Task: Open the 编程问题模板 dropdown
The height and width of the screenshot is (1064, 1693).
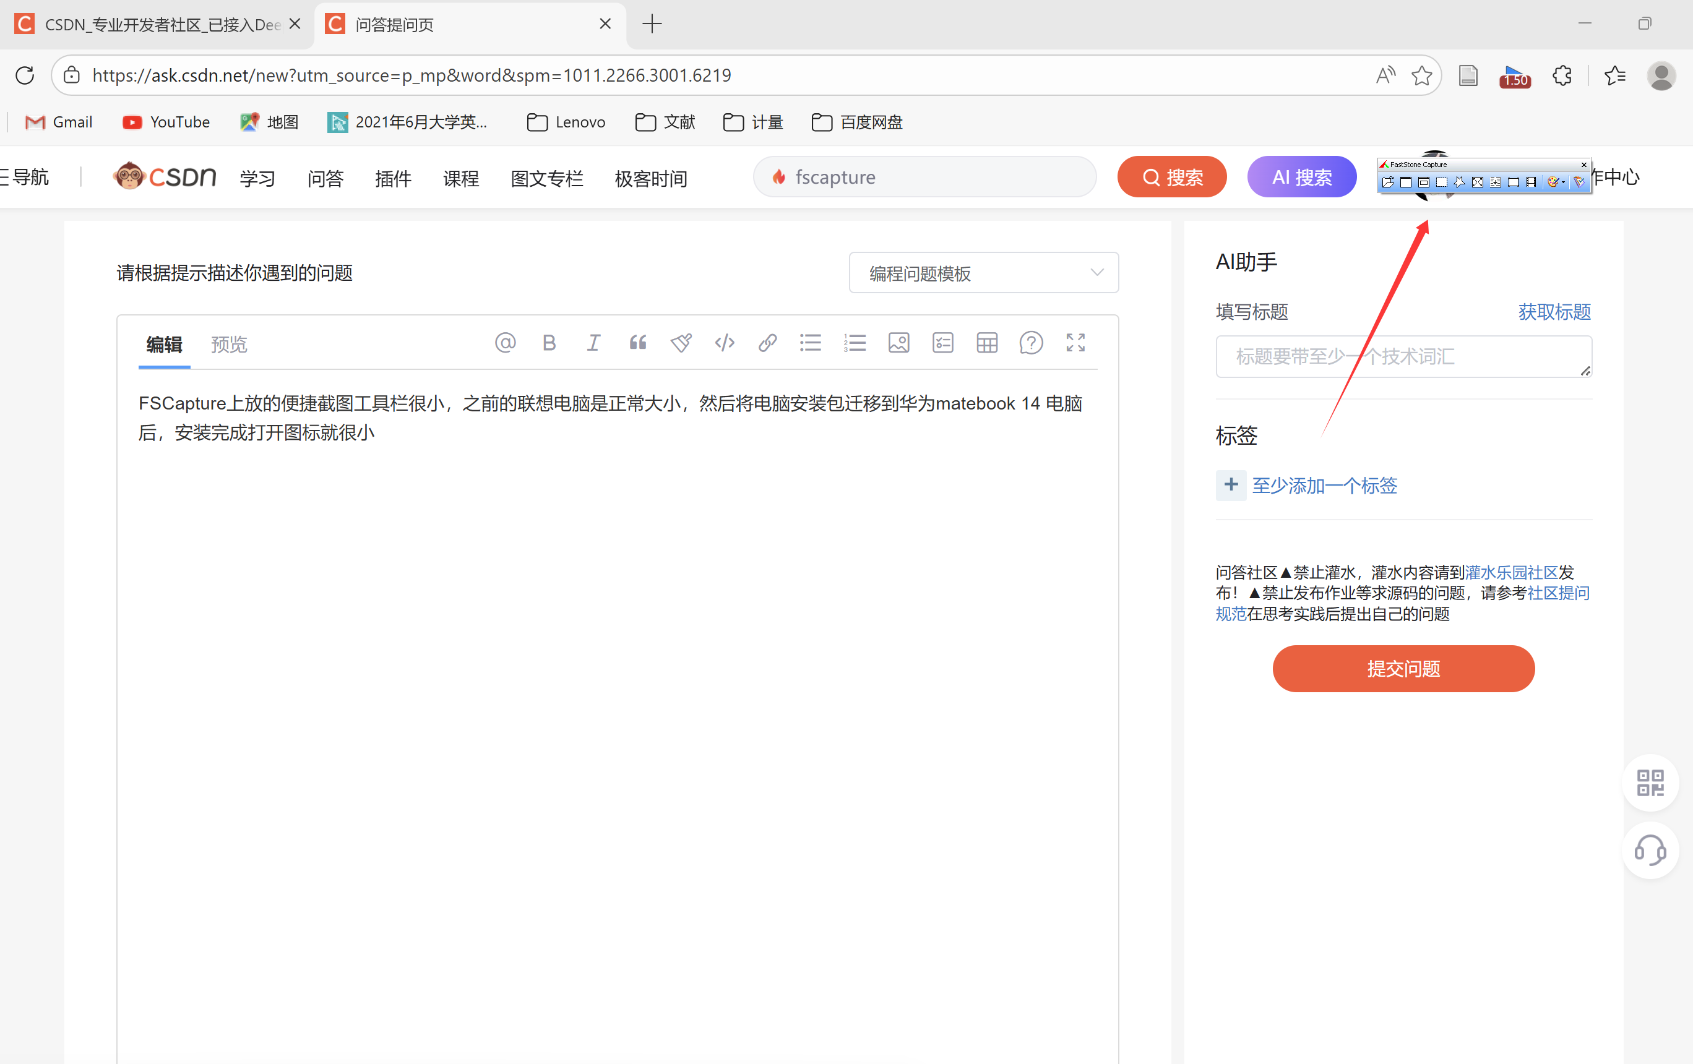Action: point(983,273)
